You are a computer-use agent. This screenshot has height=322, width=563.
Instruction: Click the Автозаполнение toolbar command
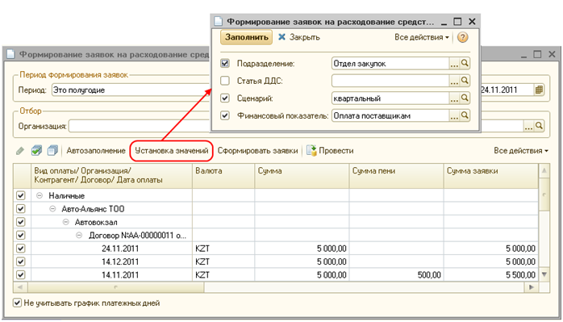96,151
